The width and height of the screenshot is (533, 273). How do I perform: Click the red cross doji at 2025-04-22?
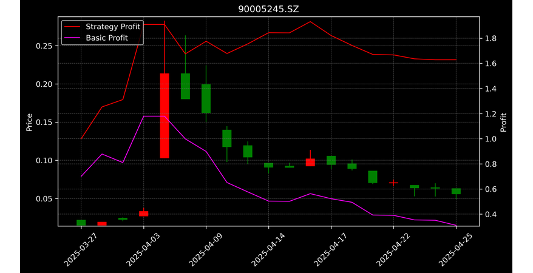393,183
